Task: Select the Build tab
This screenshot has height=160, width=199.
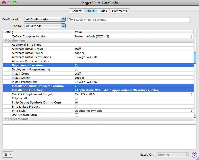Action: coord(91,11)
